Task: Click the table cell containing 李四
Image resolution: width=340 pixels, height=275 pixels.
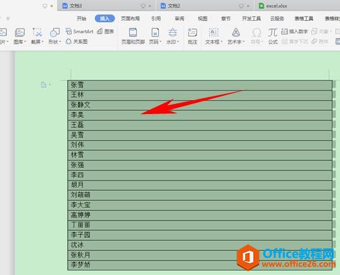Action: point(199,175)
